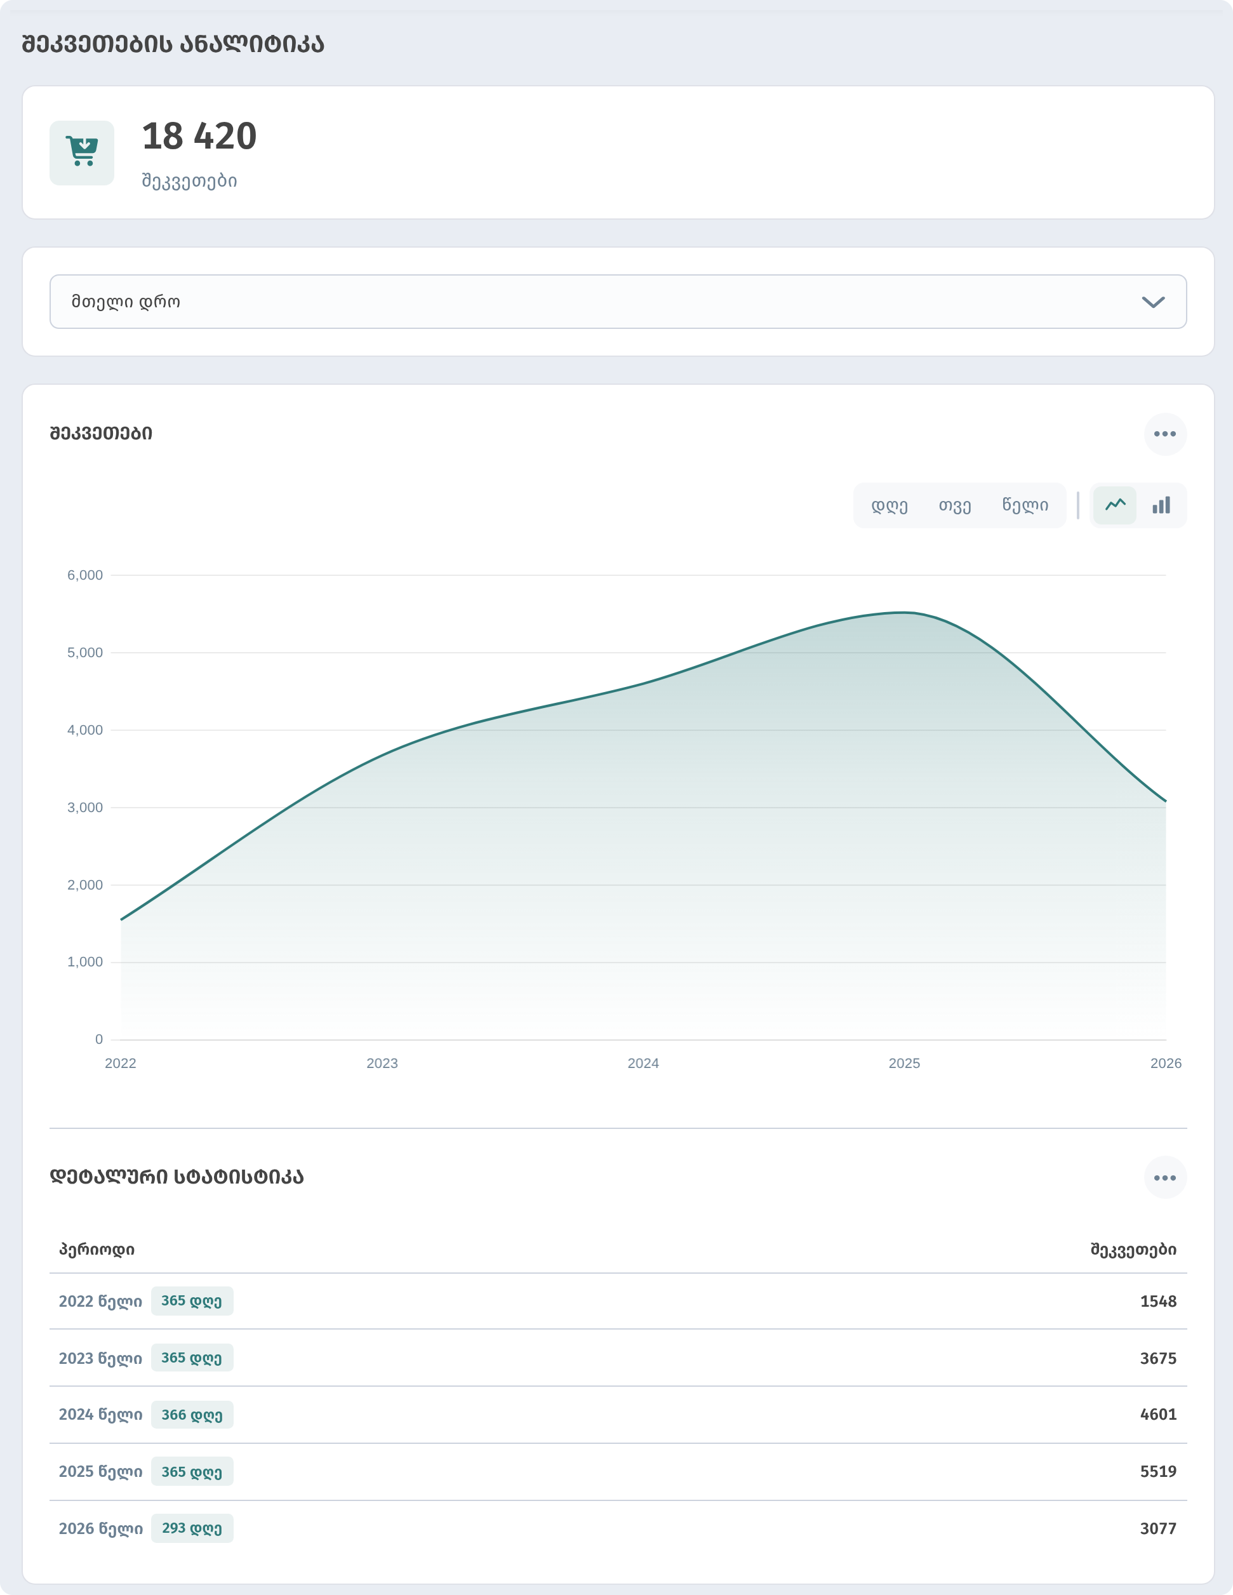
Task: Select the 2023 წელი row label
Action: [x=101, y=1358]
